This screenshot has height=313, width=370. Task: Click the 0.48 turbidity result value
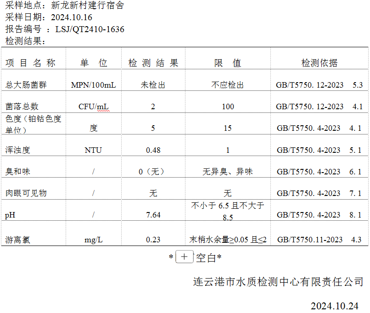(153, 150)
